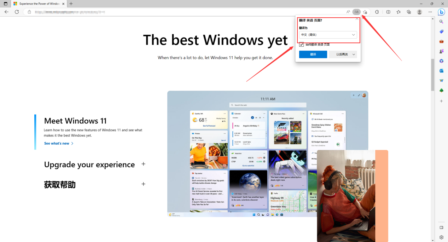The height and width of the screenshot is (242, 448).
Task: Expand the 以后再说 dropdown arrow
Action: click(x=353, y=54)
